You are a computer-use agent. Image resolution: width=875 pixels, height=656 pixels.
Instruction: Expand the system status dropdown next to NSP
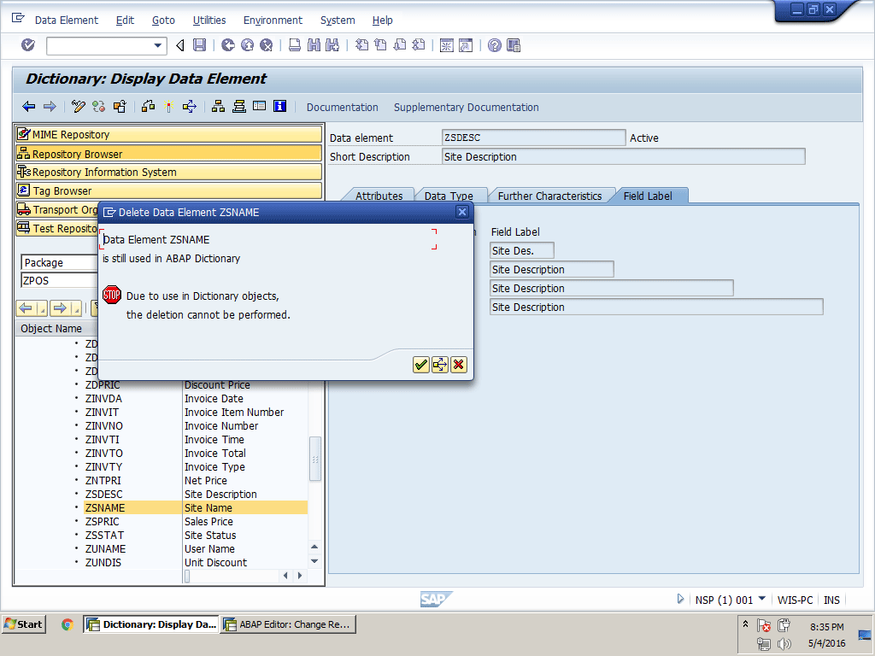[x=761, y=599]
